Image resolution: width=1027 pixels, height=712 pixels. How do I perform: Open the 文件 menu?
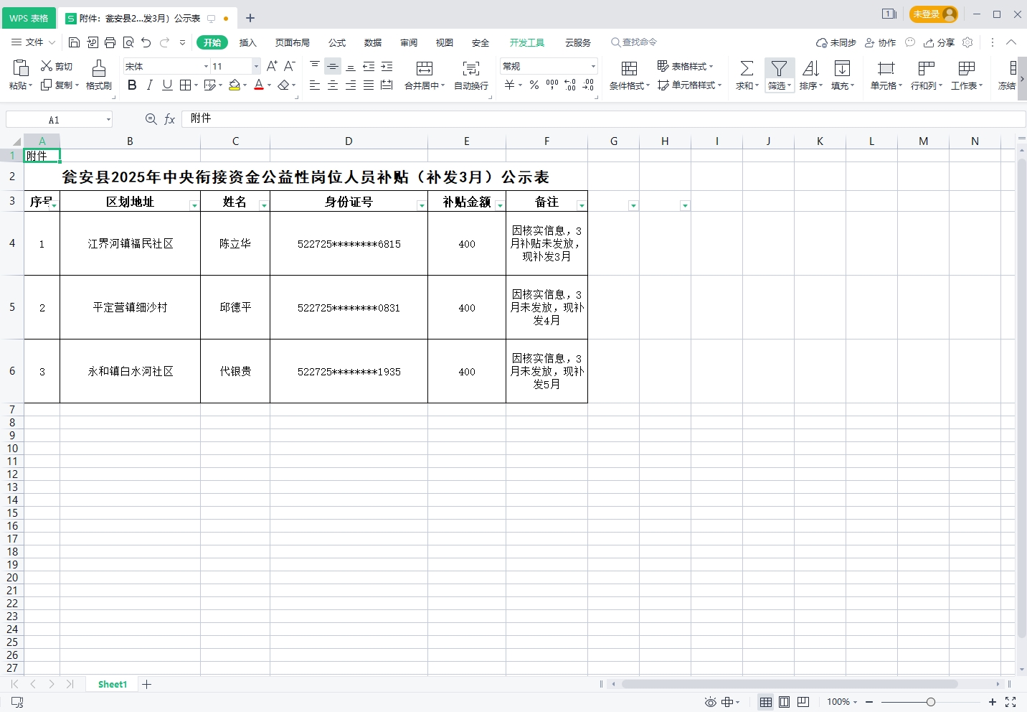[x=33, y=42]
